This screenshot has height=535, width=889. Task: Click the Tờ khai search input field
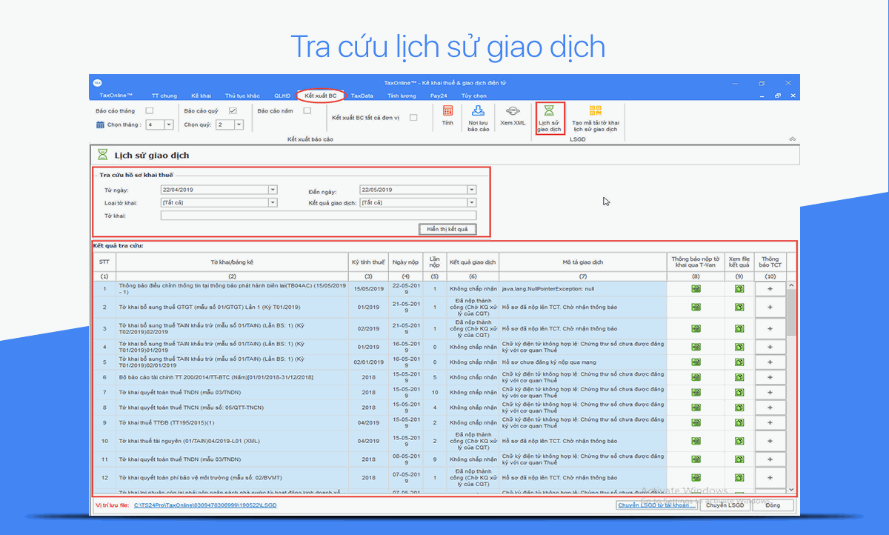tap(318, 216)
